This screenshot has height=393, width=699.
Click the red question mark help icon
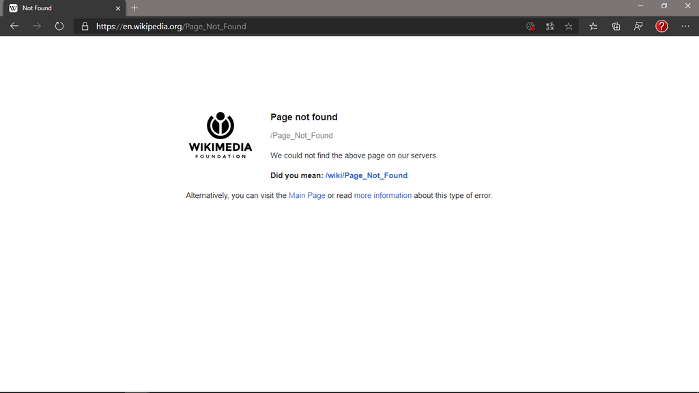(661, 27)
